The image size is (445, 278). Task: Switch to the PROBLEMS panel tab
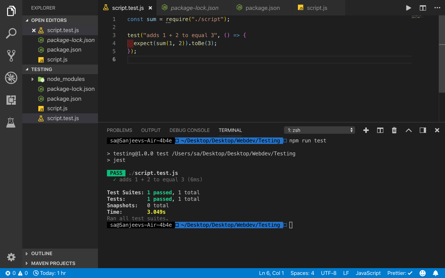click(x=119, y=130)
